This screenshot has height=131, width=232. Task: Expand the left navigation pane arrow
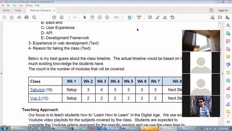[1, 74]
